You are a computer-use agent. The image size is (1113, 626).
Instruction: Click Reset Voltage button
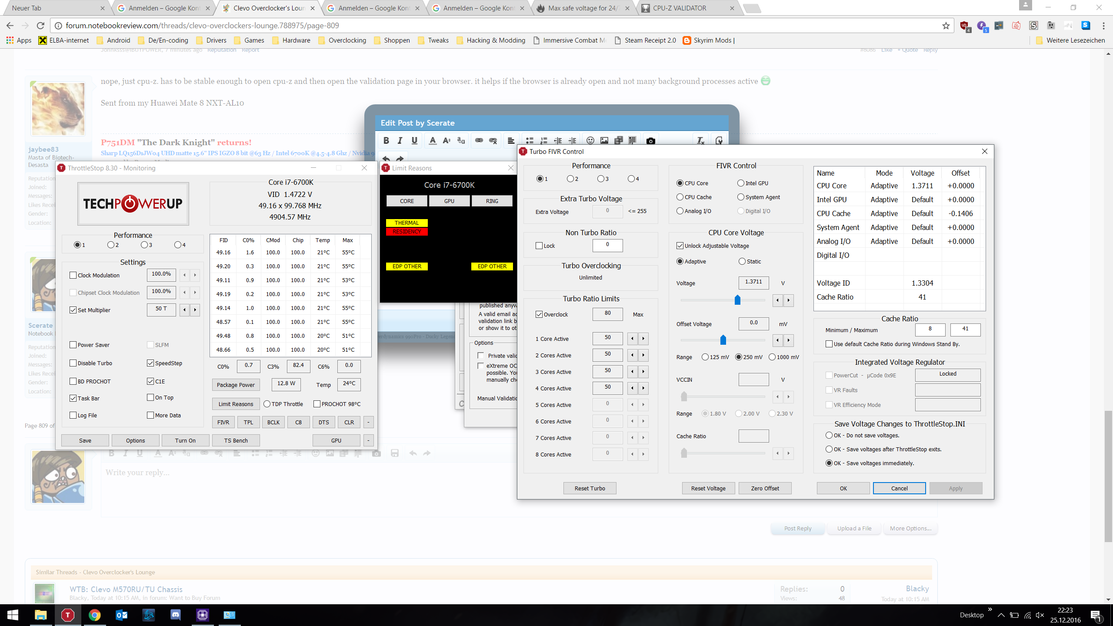[x=708, y=488]
